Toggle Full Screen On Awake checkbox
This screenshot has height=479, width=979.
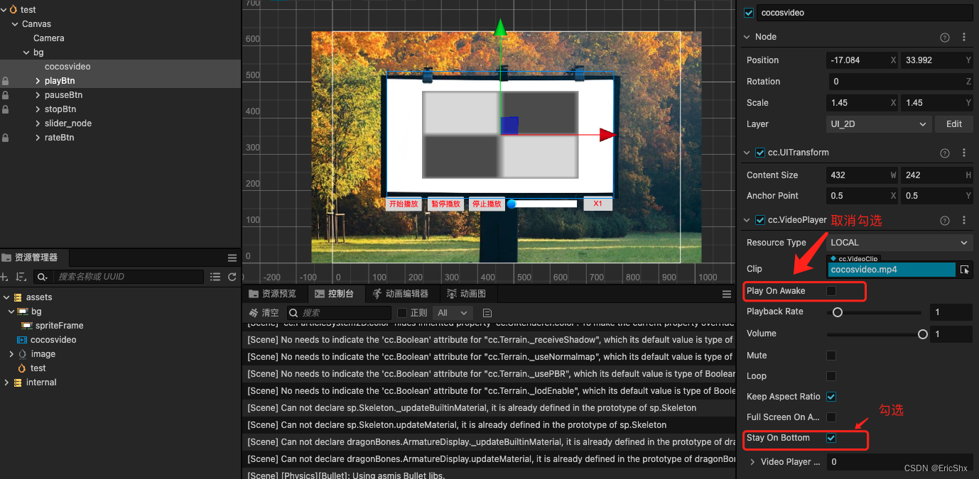coord(831,417)
